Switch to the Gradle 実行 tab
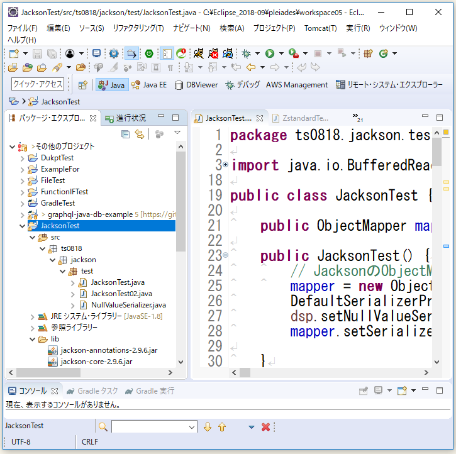Image resolution: width=456 pixels, height=454 pixels. click(x=150, y=391)
